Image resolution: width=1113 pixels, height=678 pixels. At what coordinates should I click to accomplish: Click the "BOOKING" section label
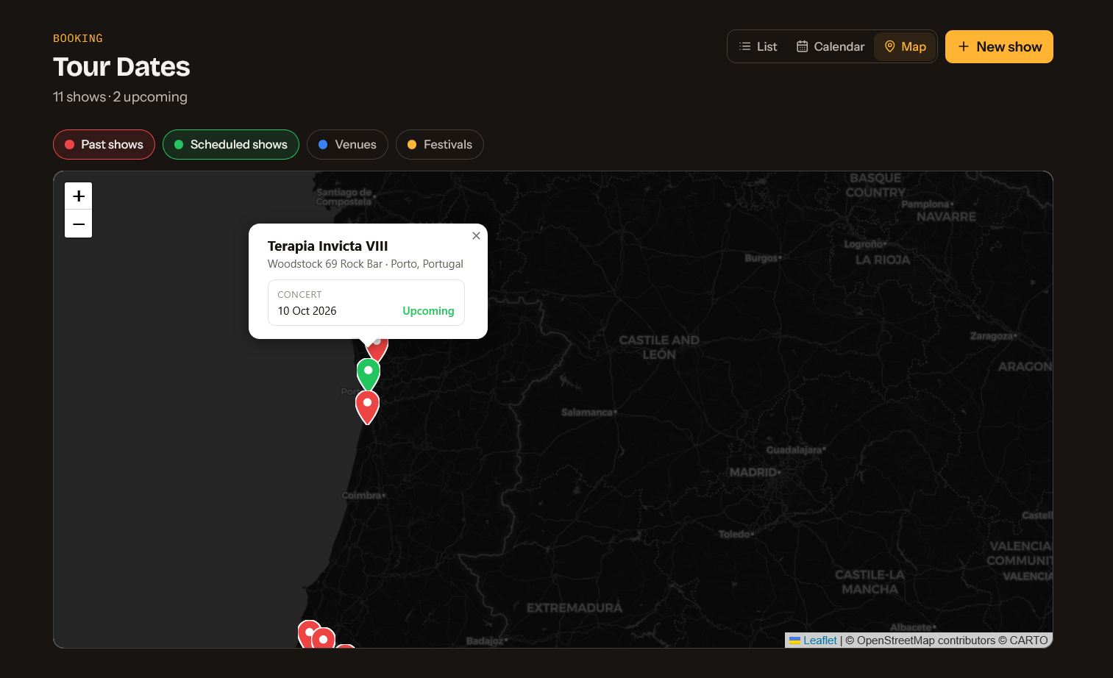coord(78,38)
